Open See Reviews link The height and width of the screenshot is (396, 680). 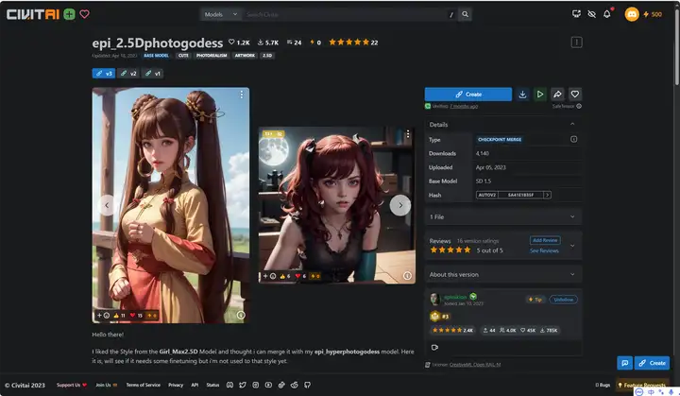[x=544, y=250]
